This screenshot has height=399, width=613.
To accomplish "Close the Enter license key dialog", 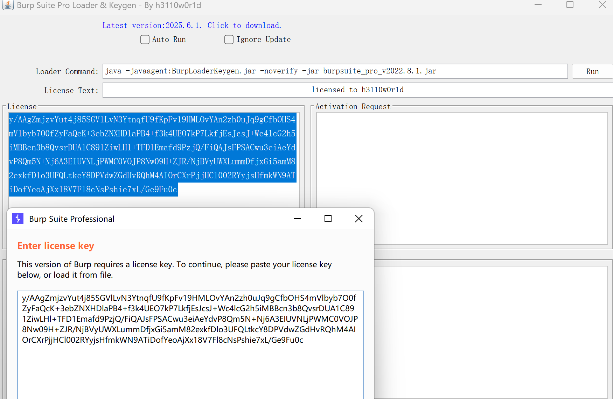I will click(358, 219).
